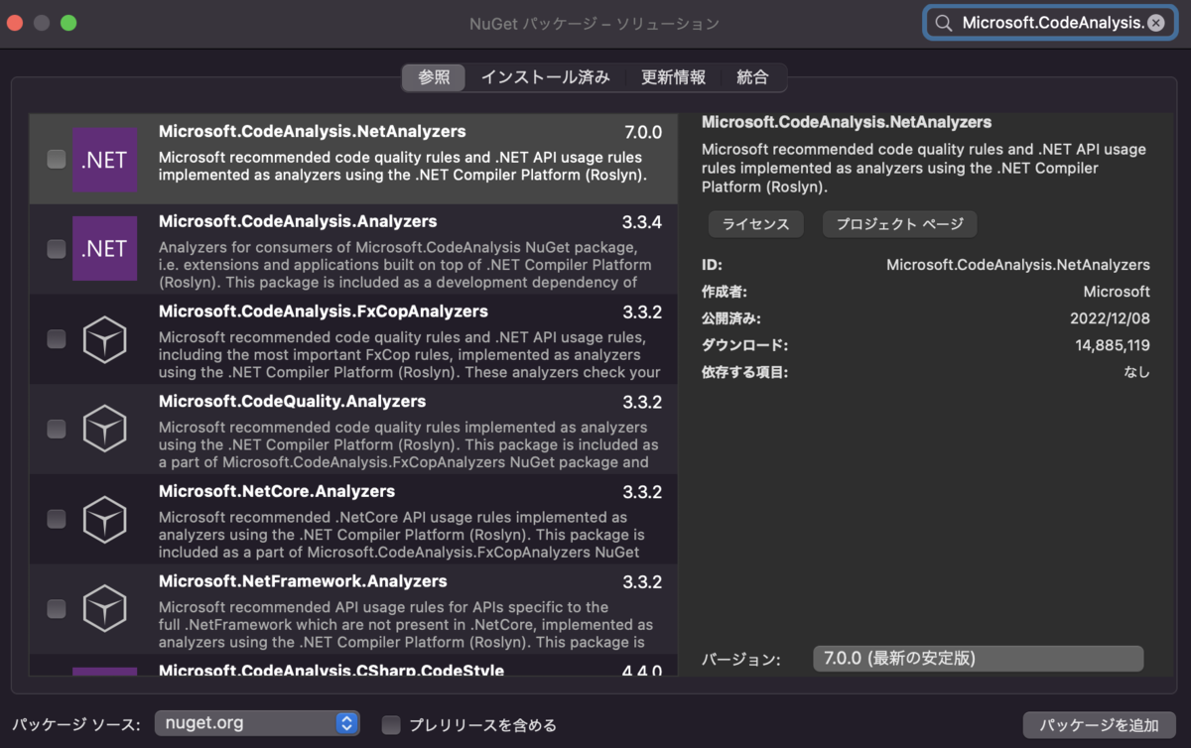Enable the プレリリースを含める checkbox
This screenshot has height=748, width=1191.
click(x=391, y=724)
